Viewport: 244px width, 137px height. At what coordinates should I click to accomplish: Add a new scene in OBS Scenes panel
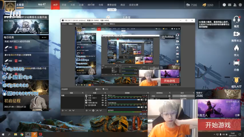[x=63, y=111]
